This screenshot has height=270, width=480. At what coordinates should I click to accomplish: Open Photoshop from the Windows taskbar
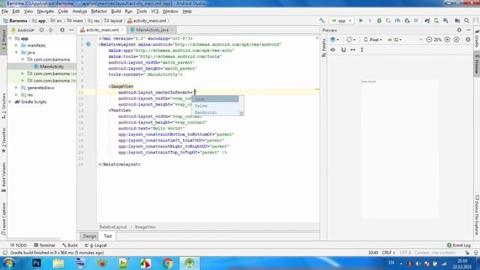tap(37, 263)
